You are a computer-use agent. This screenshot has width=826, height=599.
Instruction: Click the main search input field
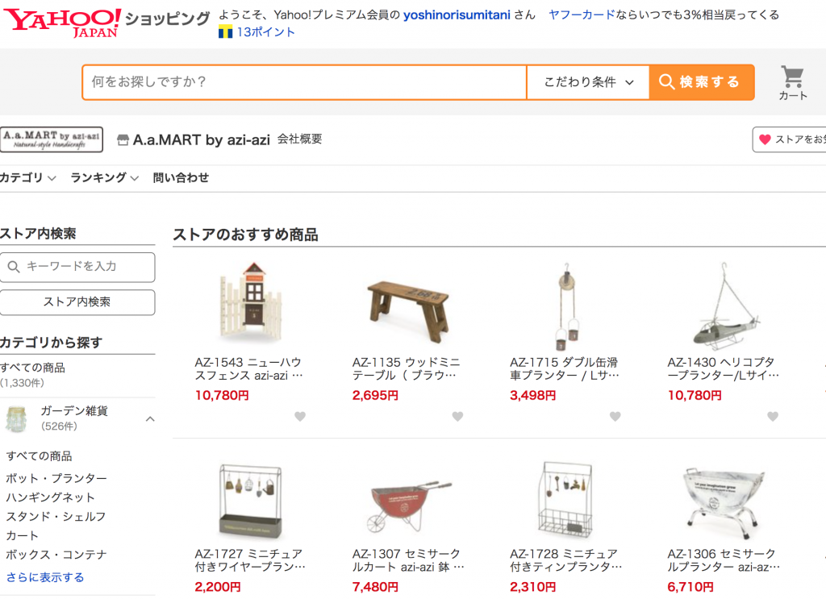(302, 81)
